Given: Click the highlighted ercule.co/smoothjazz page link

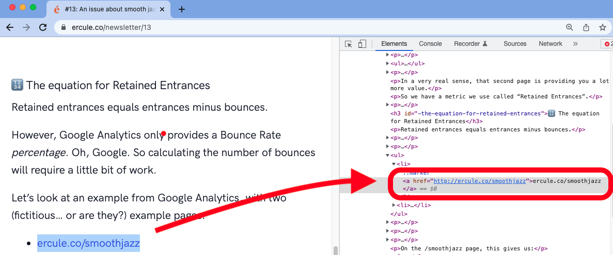Looking at the screenshot, I should [x=88, y=243].
